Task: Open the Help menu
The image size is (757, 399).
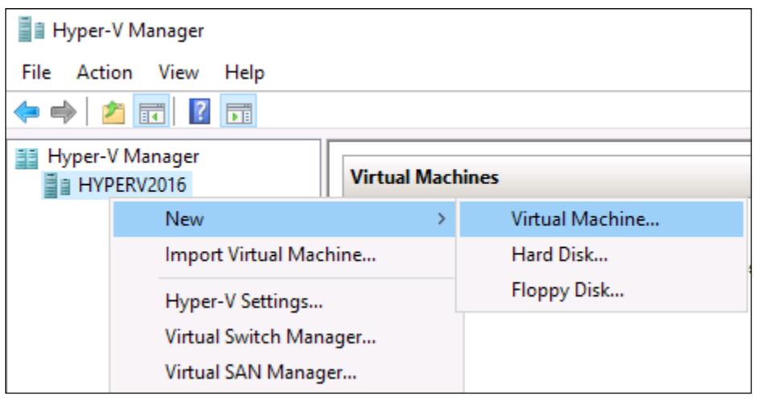Action: pyautogui.click(x=244, y=73)
